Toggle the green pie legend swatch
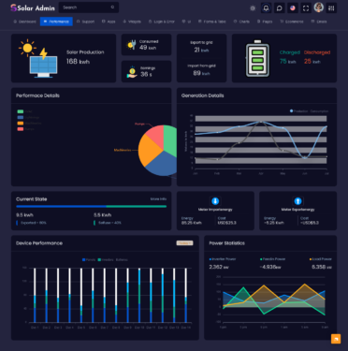The height and width of the screenshot is (351, 348). coord(21,111)
